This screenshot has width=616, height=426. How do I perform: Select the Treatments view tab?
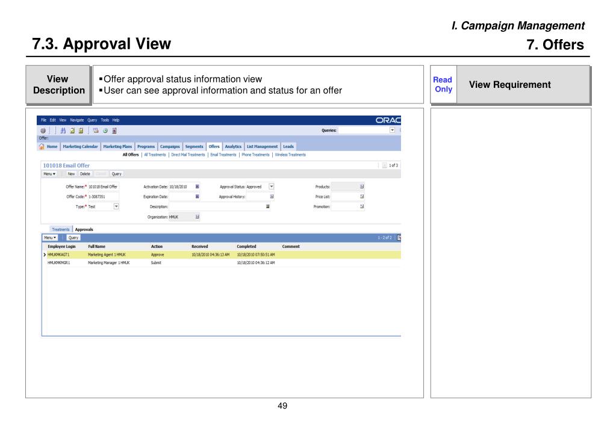[60, 229]
